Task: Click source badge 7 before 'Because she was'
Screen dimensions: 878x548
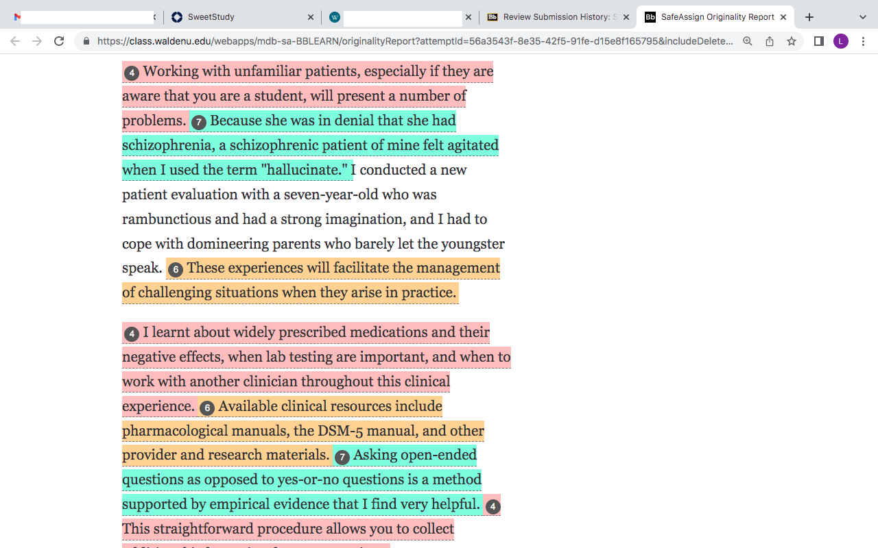Action: (x=199, y=122)
